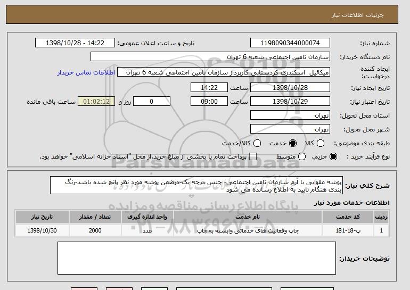Choose the جزیی purchase type radio

click(333, 156)
